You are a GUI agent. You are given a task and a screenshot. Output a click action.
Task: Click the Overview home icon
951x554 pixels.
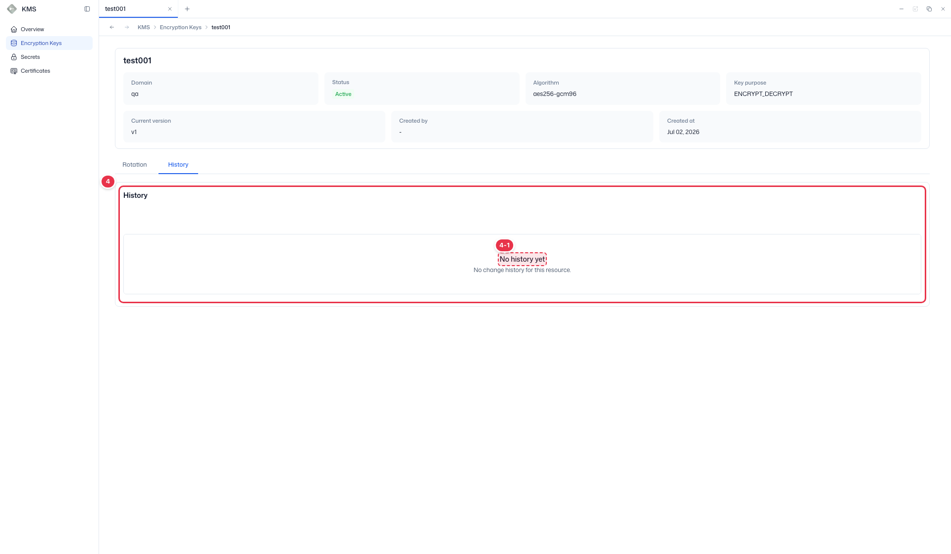coord(14,29)
